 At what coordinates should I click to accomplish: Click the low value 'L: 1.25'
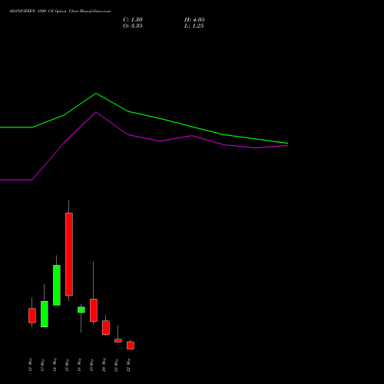pyautogui.click(x=194, y=26)
